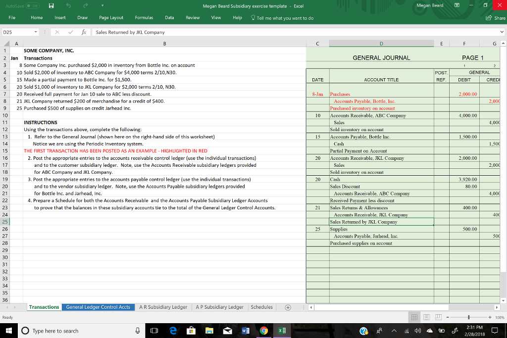
Task: Click the Share button
Action: pos(494,17)
